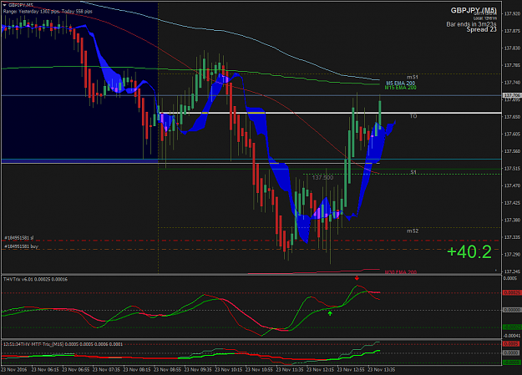Select the #184951581 buy order label
This screenshot has width=522, height=375.
[x=22, y=246]
